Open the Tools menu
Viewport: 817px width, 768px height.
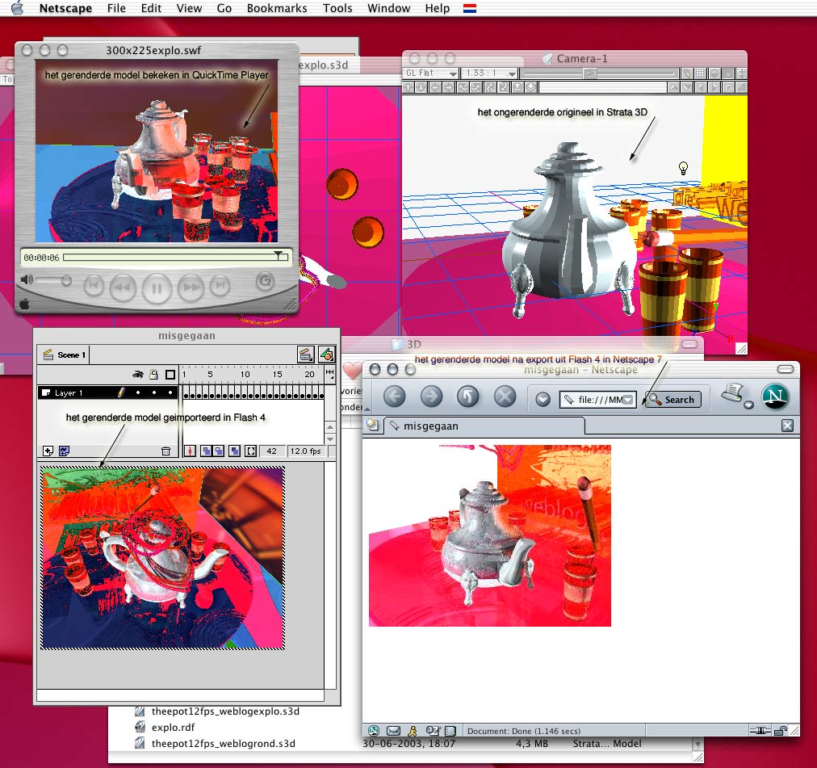point(337,8)
